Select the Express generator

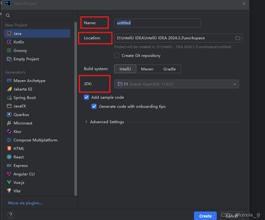pos(37,165)
